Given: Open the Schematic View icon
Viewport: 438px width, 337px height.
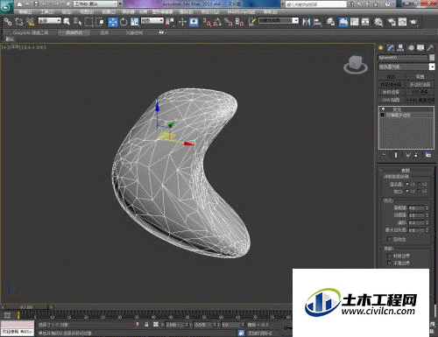Looking at the screenshot, I should pos(365,22).
